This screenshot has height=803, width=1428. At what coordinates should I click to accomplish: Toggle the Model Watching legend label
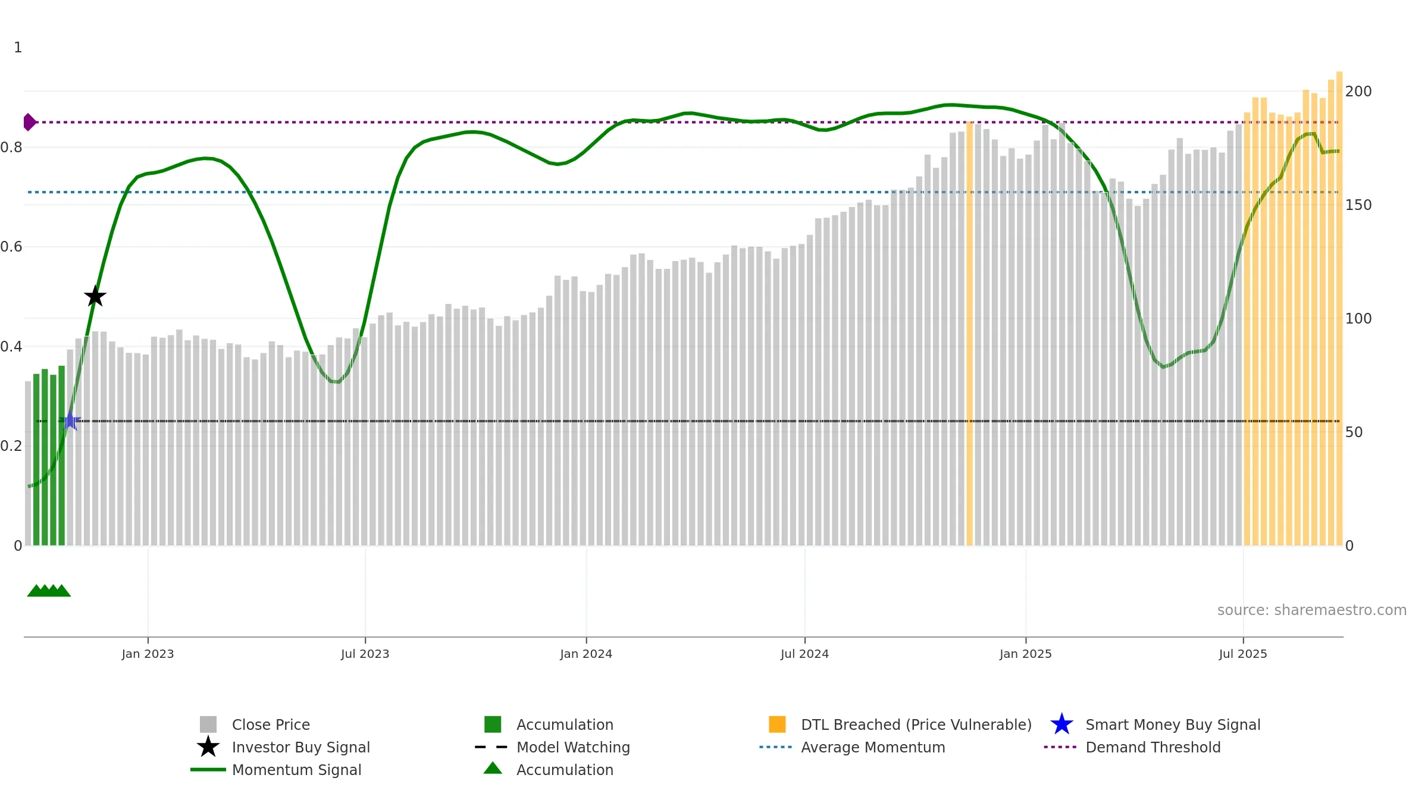coord(573,747)
